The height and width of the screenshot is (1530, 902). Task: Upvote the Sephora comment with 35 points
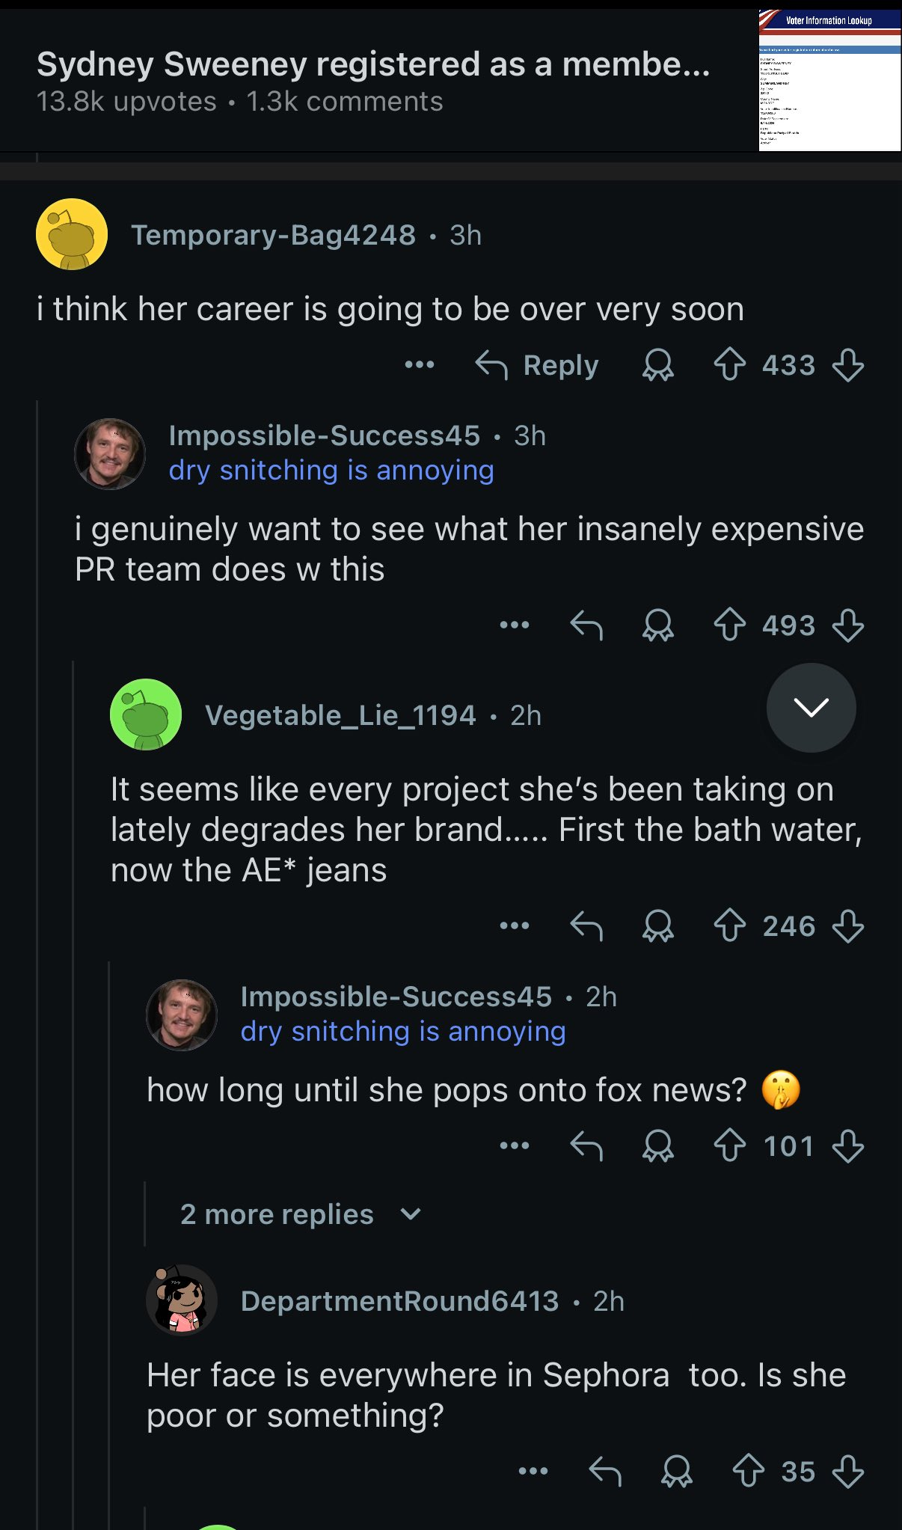click(748, 1471)
